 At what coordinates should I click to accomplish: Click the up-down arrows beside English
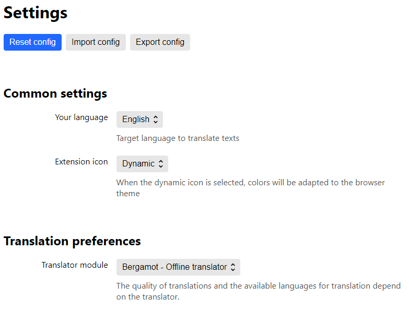(156, 120)
